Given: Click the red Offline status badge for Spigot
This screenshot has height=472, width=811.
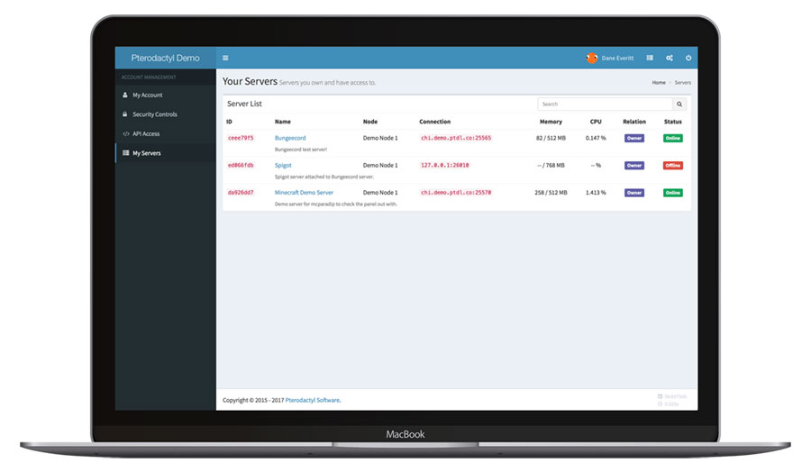Looking at the screenshot, I should click(x=673, y=166).
